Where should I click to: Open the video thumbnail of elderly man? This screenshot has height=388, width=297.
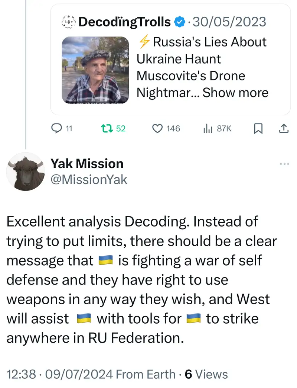click(x=95, y=70)
